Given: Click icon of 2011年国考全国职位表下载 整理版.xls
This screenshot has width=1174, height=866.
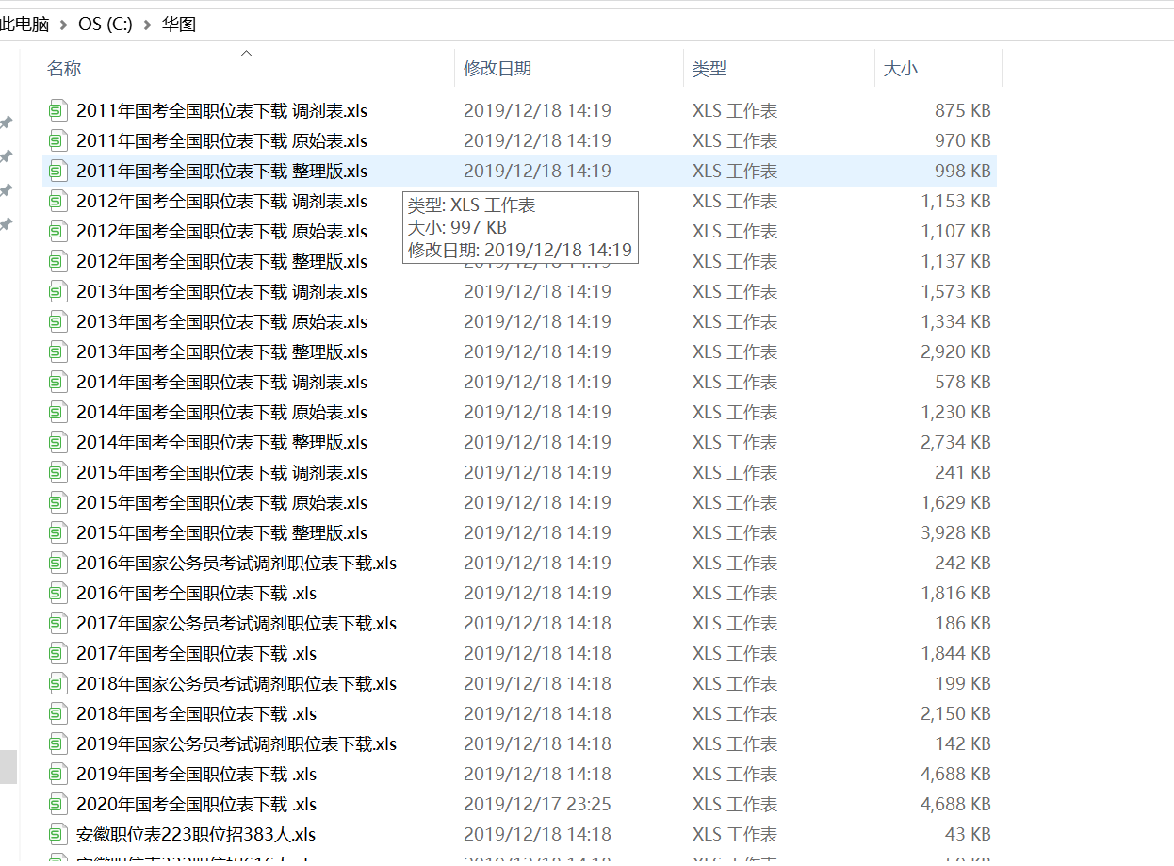Looking at the screenshot, I should [58, 171].
